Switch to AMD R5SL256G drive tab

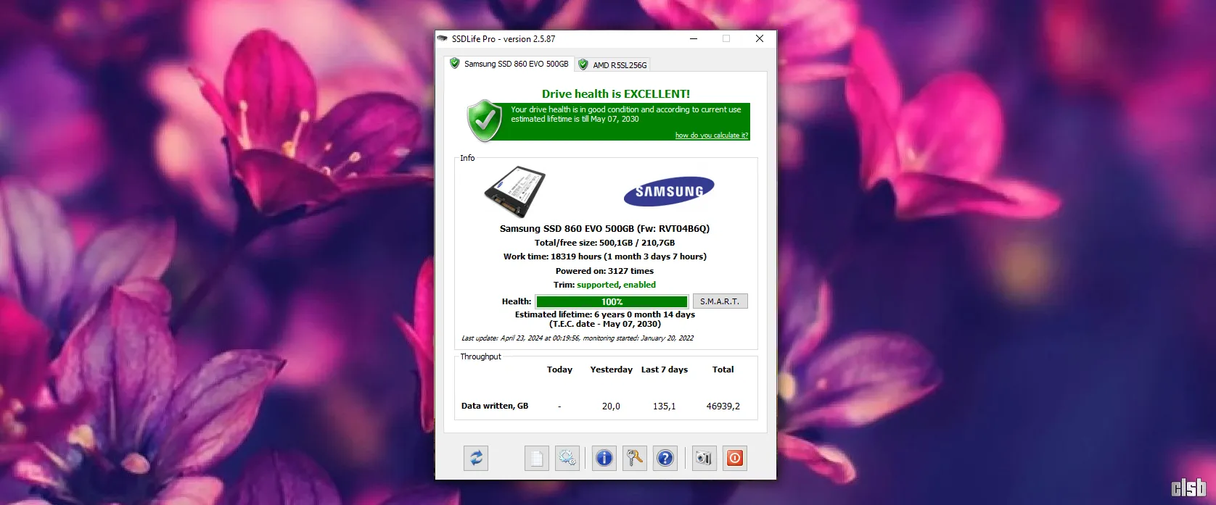pyautogui.click(x=613, y=65)
